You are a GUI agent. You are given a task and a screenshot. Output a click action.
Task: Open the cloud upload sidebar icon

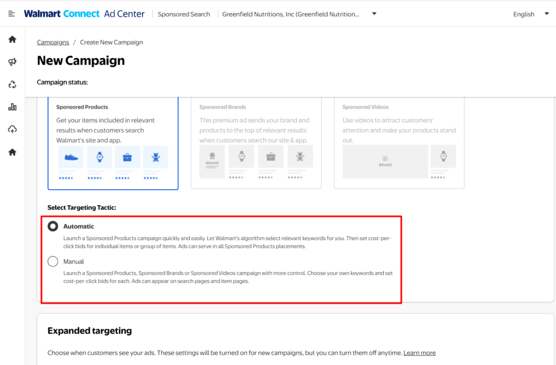[x=12, y=129]
